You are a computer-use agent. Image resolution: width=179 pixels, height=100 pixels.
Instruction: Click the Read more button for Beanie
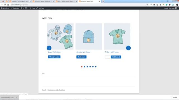pyautogui.click(x=81, y=57)
